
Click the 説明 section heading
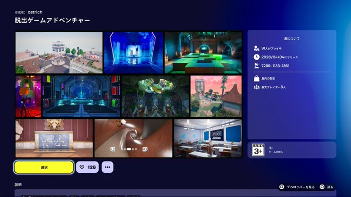click(18, 185)
